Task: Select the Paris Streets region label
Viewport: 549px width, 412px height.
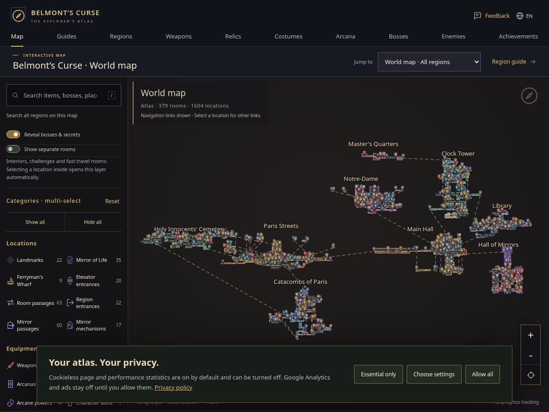Action: (x=281, y=226)
